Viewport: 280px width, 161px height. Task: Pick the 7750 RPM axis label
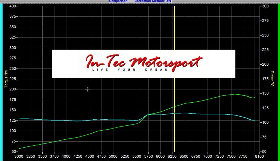coord(243,156)
